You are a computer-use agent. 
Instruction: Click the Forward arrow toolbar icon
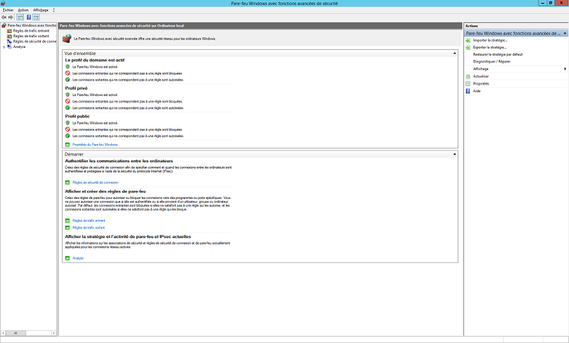11,18
